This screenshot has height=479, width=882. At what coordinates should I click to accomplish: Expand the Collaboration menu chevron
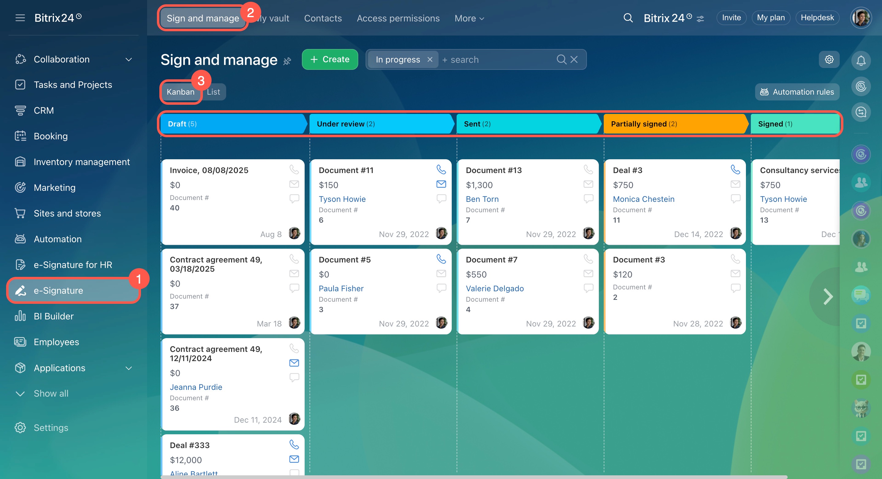click(129, 59)
